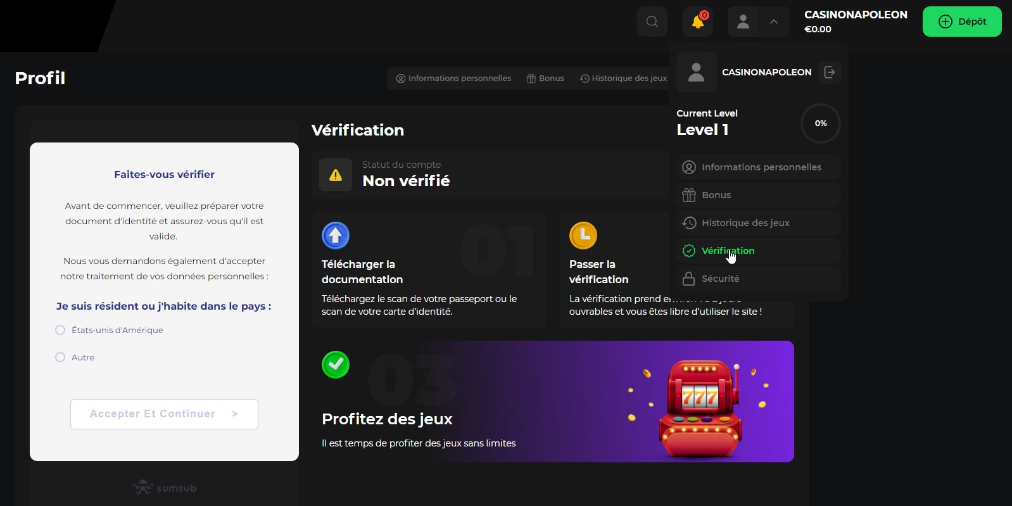Switch to Informations personnelles profile tab

pos(453,79)
